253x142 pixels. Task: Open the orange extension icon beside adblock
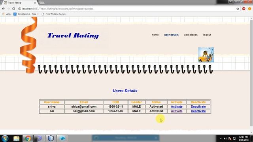249,9
